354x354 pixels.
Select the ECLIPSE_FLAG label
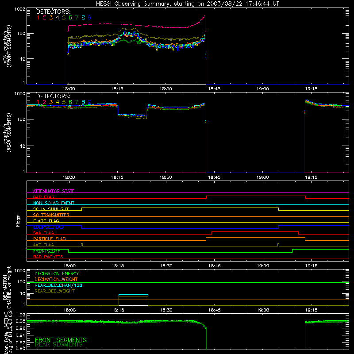click(48, 227)
